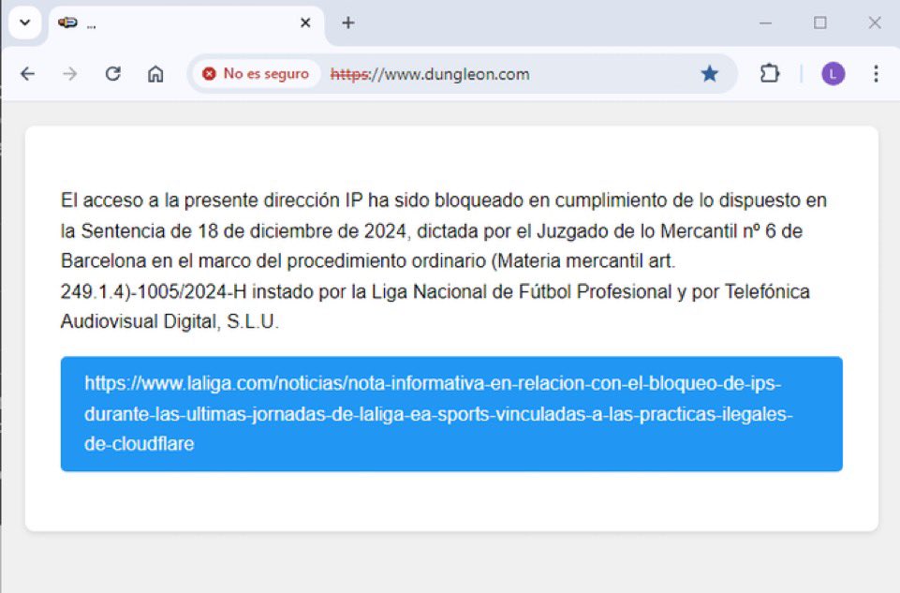Open a new tab with the plus button
The width and height of the screenshot is (900, 593).
click(347, 23)
